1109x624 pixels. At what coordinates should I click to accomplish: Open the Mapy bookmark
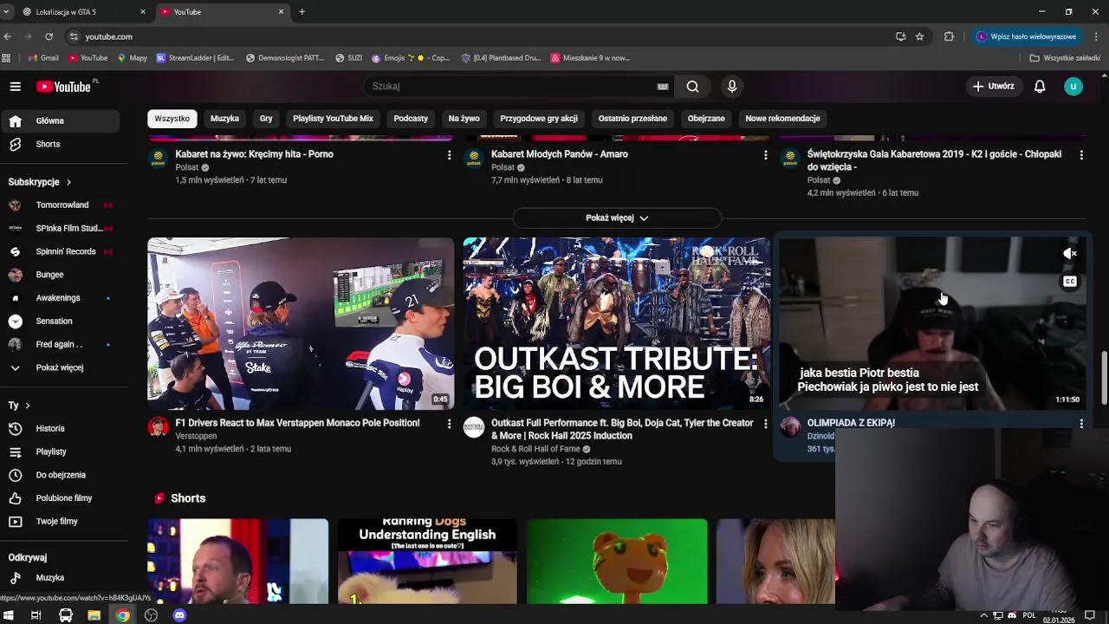[x=133, y=58]
